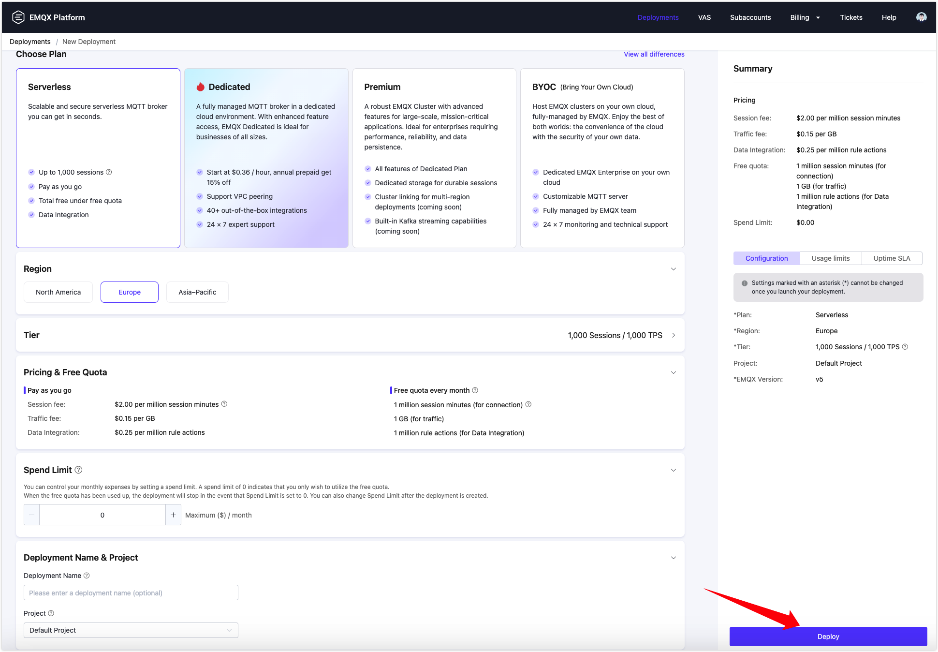Open the user avatar menu
The image size is (938, 652).
tap(921, 17)
